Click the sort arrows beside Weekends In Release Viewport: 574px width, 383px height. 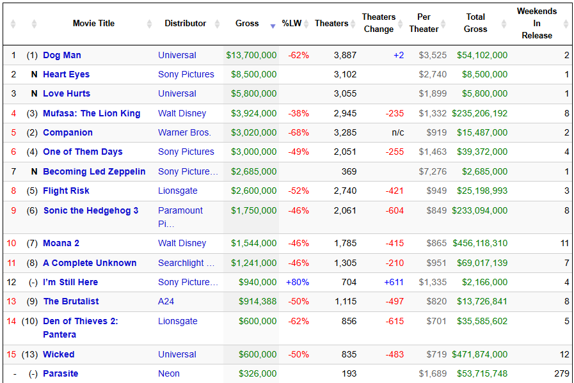[x=566, y=24]
